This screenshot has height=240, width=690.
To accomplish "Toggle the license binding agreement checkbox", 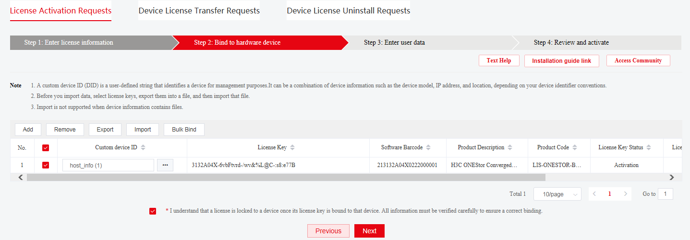I will pyautogui.click(x=153, y=211).
